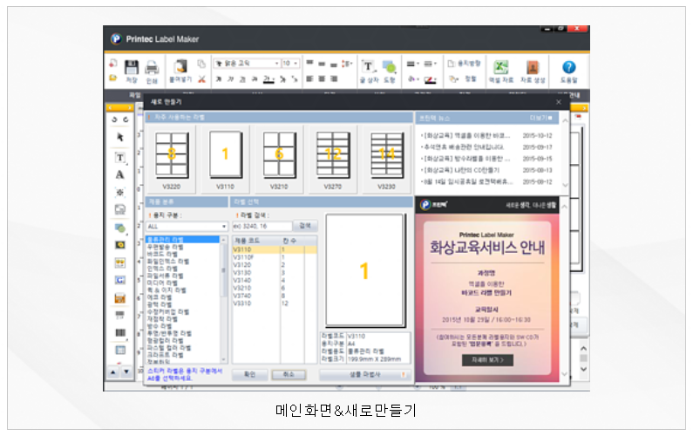Click the redo arrow in left toolbar
Image resolution: width=693 pixels, height=436 pixels.
[x=126, y=119]
